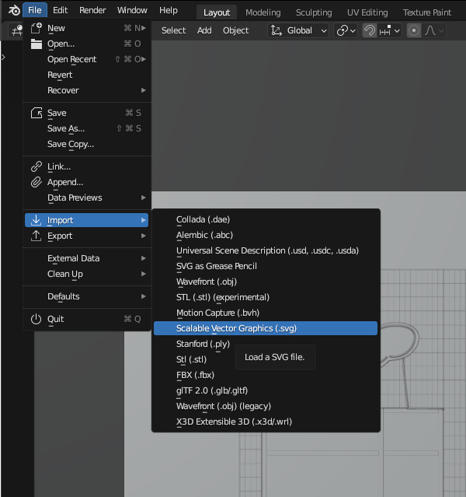Select Scalable Vector Graphics (.svg) import
This screenshot has height=497, width=466.
[x=266, y=328]
